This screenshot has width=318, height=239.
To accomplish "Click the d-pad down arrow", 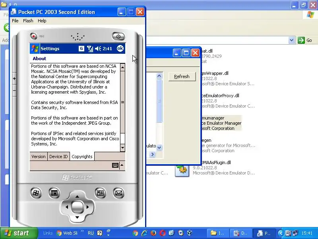I will [77, 217].
